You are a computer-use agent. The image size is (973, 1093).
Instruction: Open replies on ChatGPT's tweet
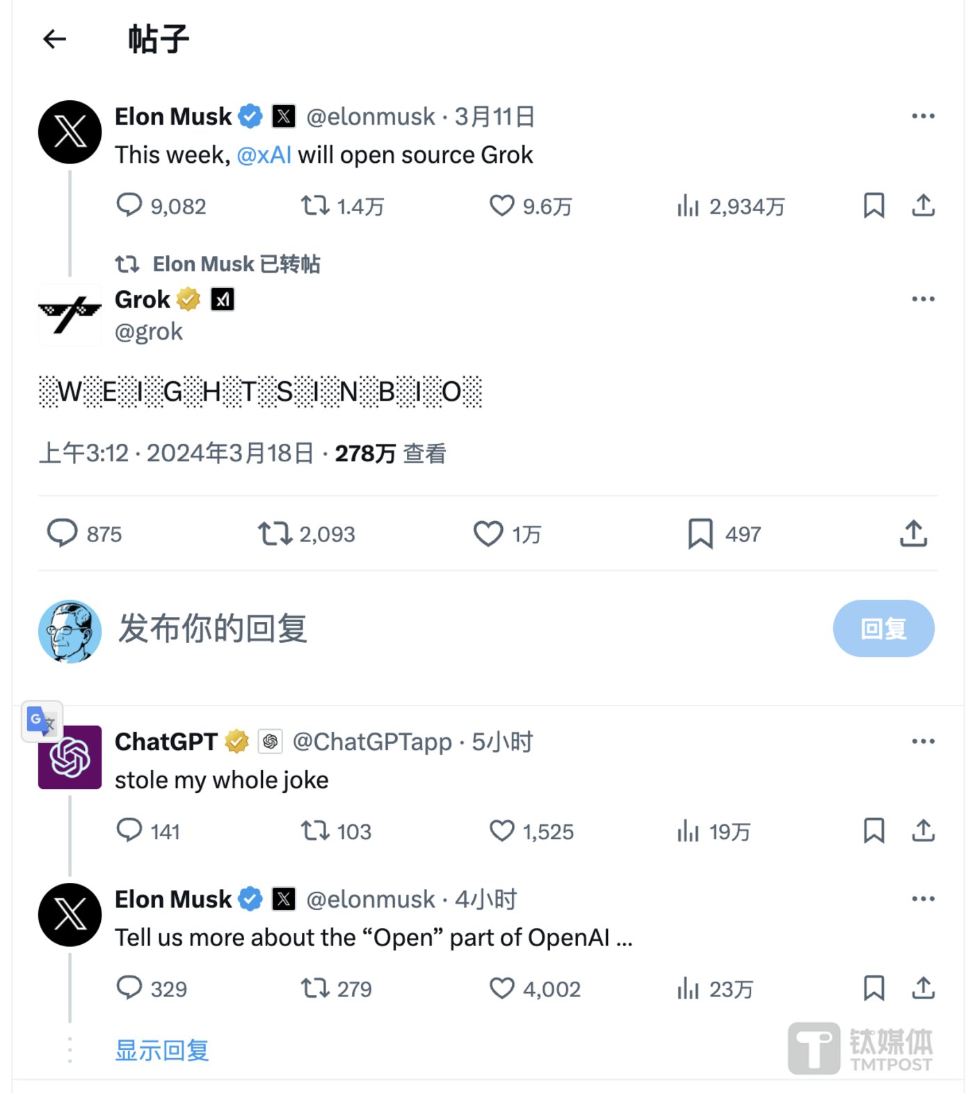point(131,831)
